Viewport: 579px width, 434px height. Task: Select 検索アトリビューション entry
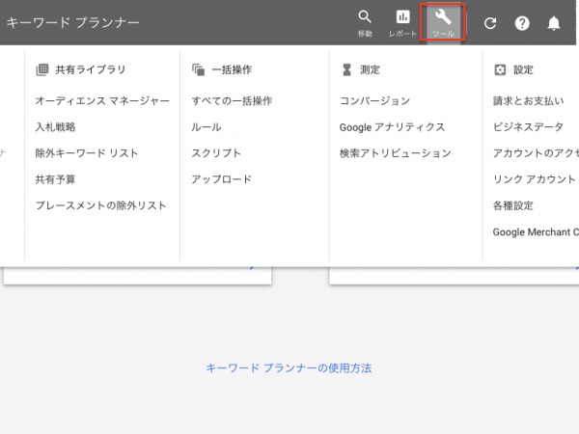click(396, 153)
